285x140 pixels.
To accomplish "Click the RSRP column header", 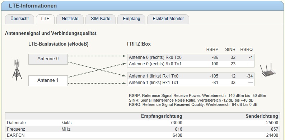I will (212, 50).
